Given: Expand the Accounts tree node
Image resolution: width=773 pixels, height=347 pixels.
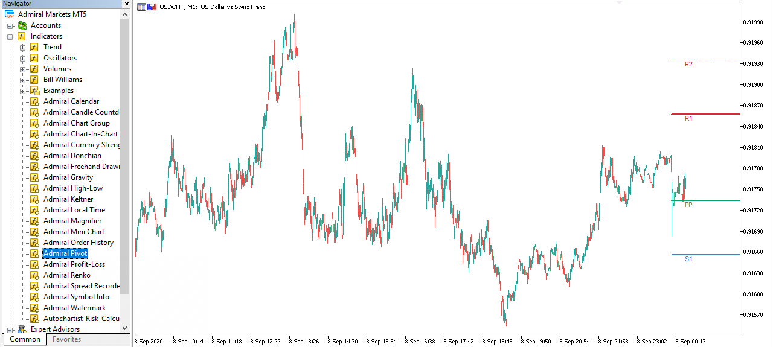Looking at the screenshot, I should click(x=10, y=25).
